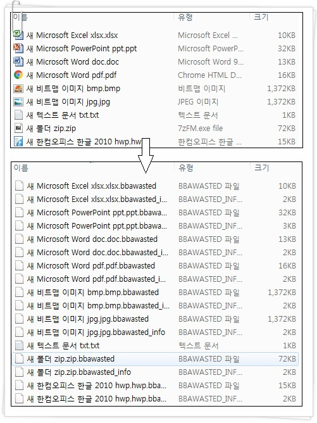Select '새 Microsoft Word pdf.pdf.bbawasted_i...' file name
Screen dimensions: 317x423
coord(96,279)
